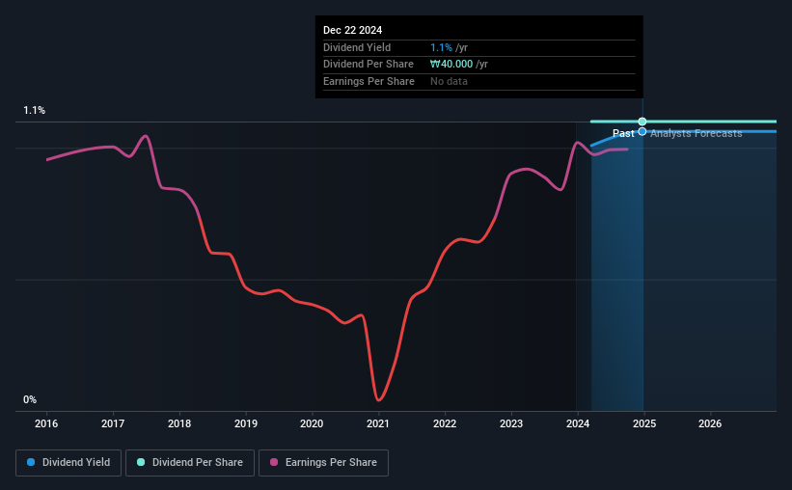Click the 2023 x-axis label
The height and width of the screenshot is (490, 792).
[511, 423]
